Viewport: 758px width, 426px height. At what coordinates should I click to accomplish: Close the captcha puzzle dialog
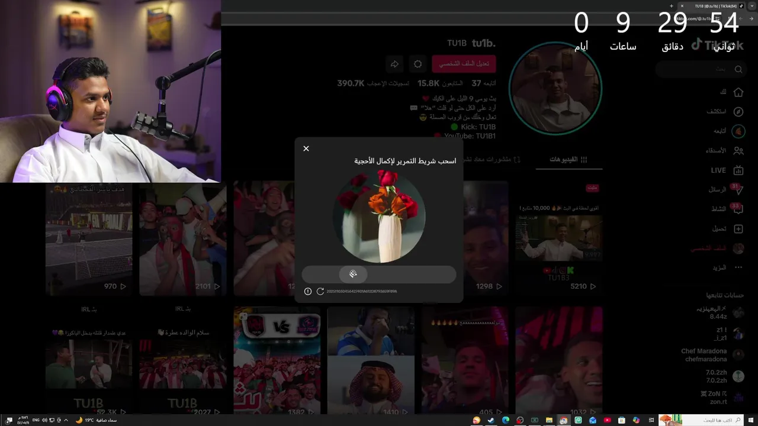tap(306, 149)
